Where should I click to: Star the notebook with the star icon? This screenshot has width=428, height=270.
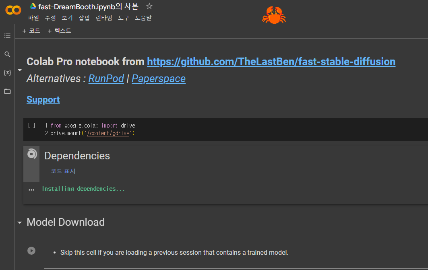(149, 6)
